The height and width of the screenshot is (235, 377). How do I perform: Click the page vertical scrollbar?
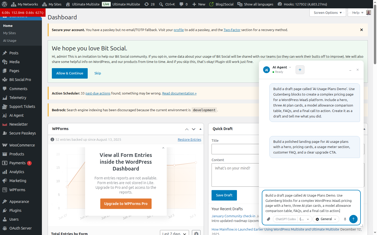pyautogui.click(x=375, y=34)
